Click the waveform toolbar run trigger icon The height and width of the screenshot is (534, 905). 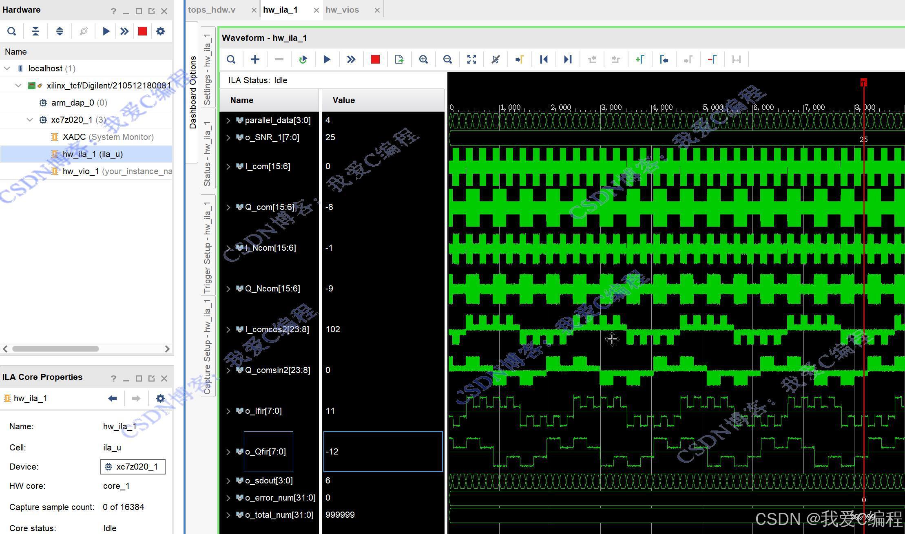(327, 60)
